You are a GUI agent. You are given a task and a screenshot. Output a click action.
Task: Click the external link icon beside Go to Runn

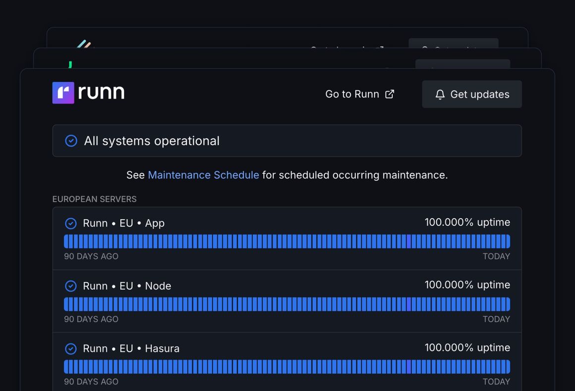(390, 94)
